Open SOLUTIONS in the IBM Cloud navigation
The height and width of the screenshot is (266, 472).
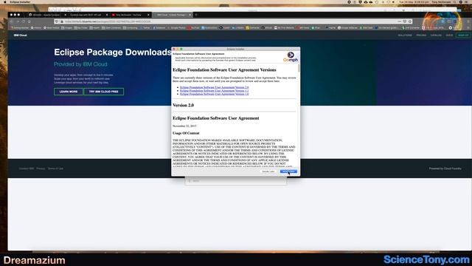tap(405, 35)
